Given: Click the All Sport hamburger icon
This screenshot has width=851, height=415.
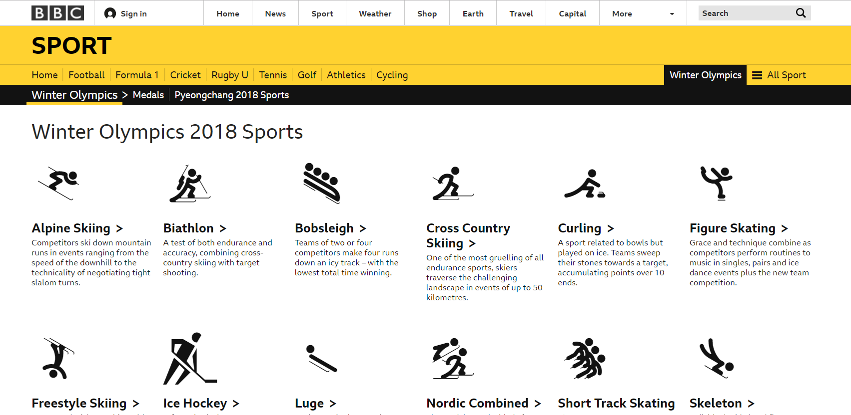Looking at the screenshot, I should point(757,75).
